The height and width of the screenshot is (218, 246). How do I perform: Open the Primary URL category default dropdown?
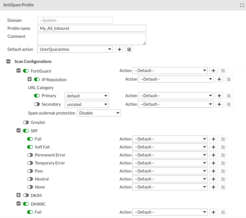[86, 96]
